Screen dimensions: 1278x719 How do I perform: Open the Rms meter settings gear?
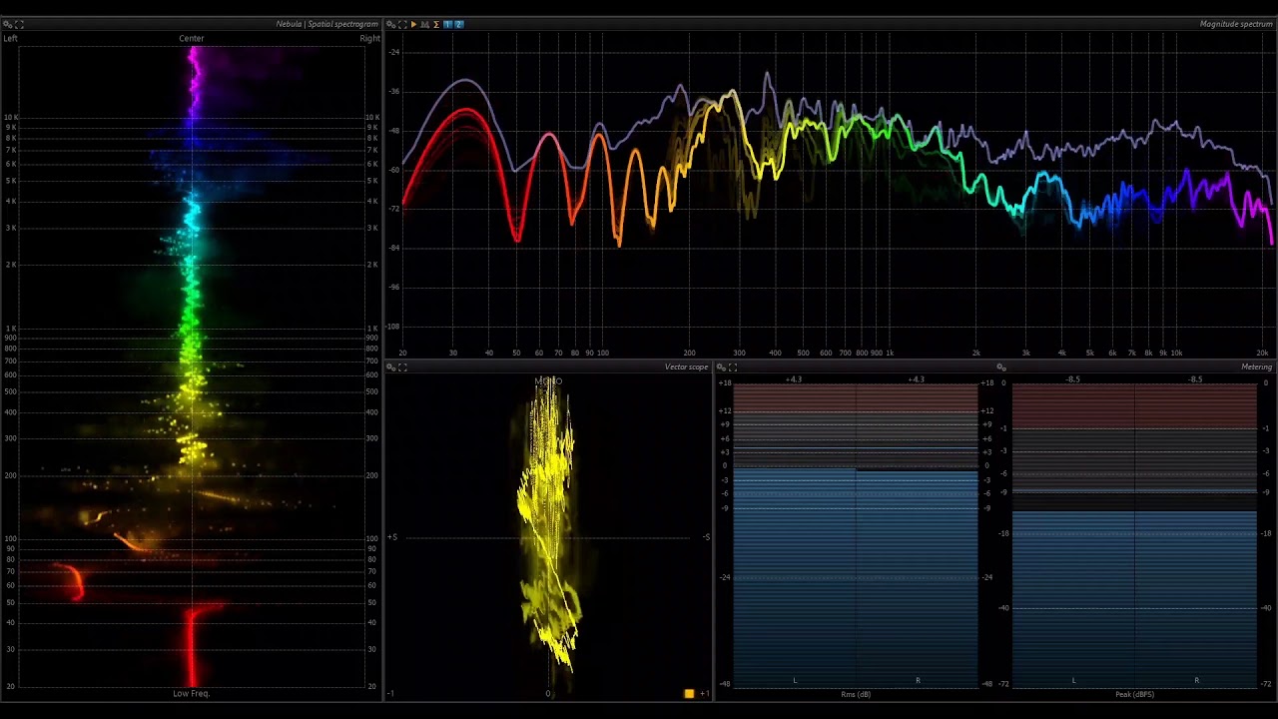tap(721, 367)
